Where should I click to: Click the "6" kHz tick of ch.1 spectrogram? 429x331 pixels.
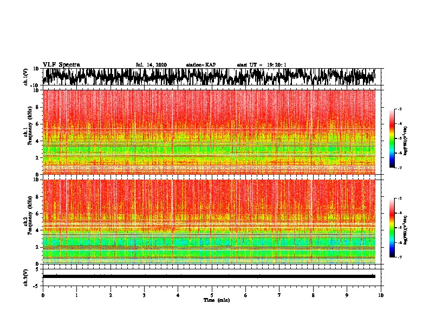coord(37,124)
